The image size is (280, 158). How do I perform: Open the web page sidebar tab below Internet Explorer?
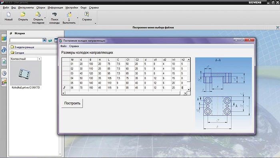(x=4, y=62)
